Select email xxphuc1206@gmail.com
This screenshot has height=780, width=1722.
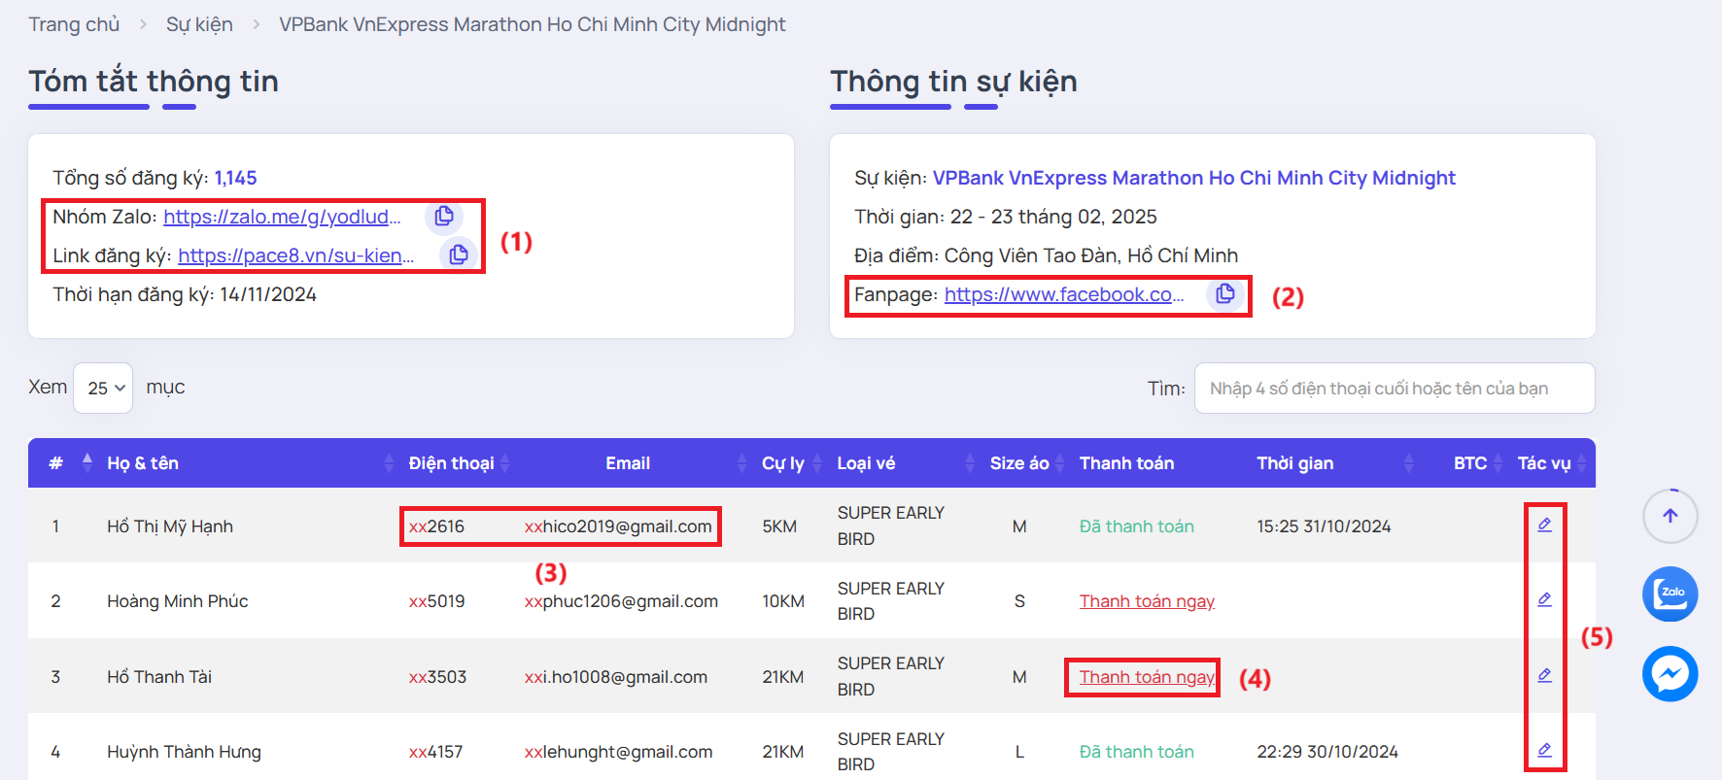[x=621, y=601]
